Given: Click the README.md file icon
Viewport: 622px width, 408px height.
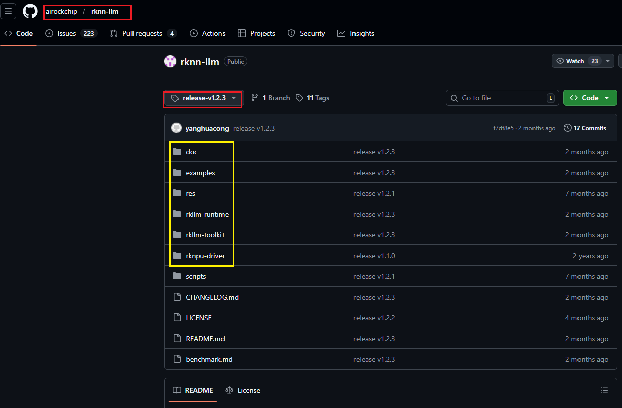Looking at the screenshot, I should 177,339.
